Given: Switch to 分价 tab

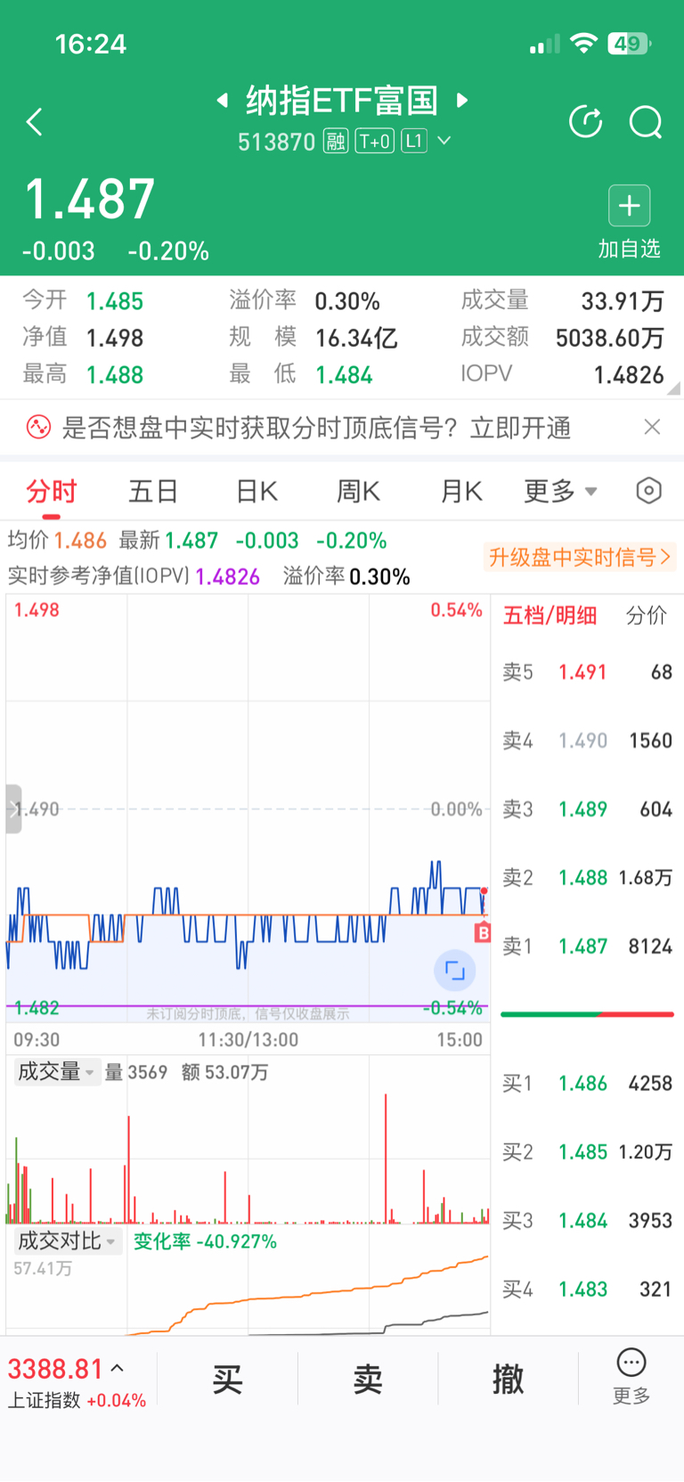Looking at the screenshot, I should coord(646,615).
